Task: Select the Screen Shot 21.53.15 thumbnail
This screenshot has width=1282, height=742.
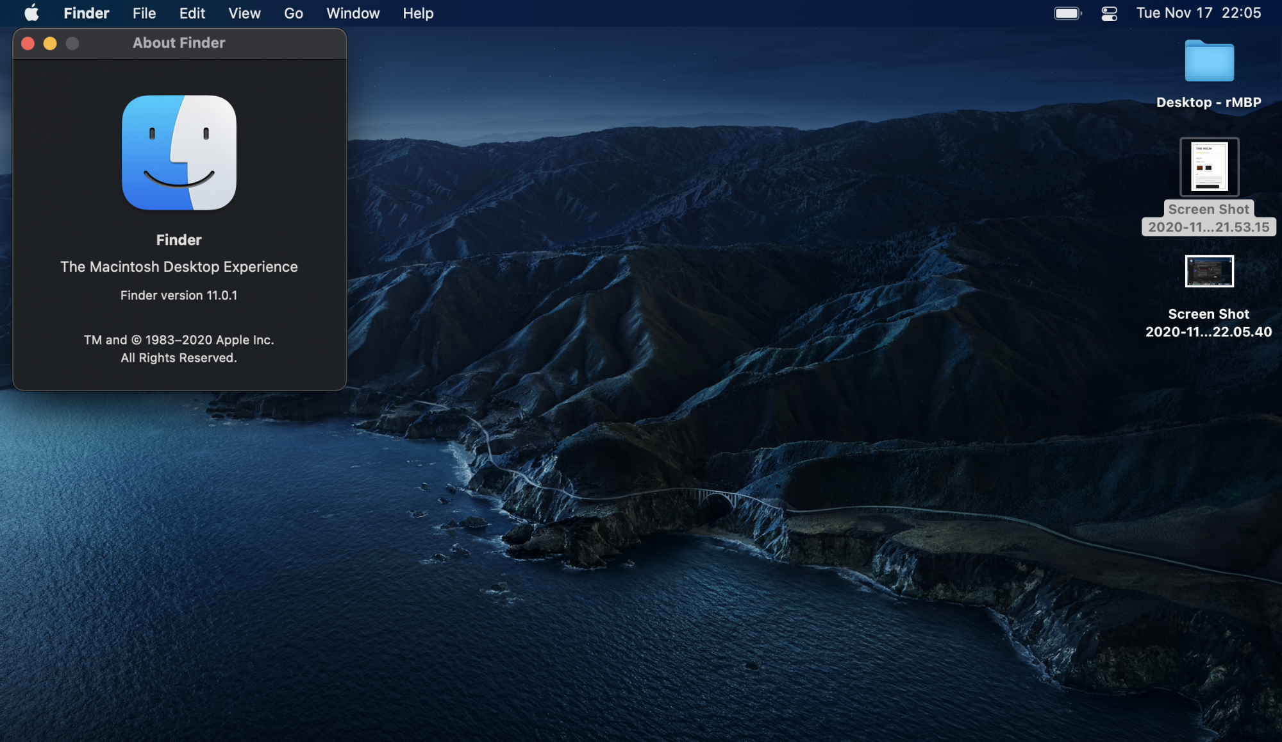Action: tap(1210, 167)
